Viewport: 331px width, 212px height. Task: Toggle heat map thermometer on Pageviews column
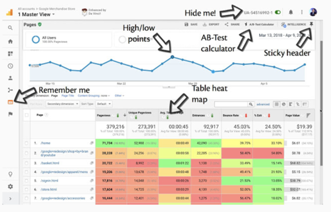pos(118,116)
